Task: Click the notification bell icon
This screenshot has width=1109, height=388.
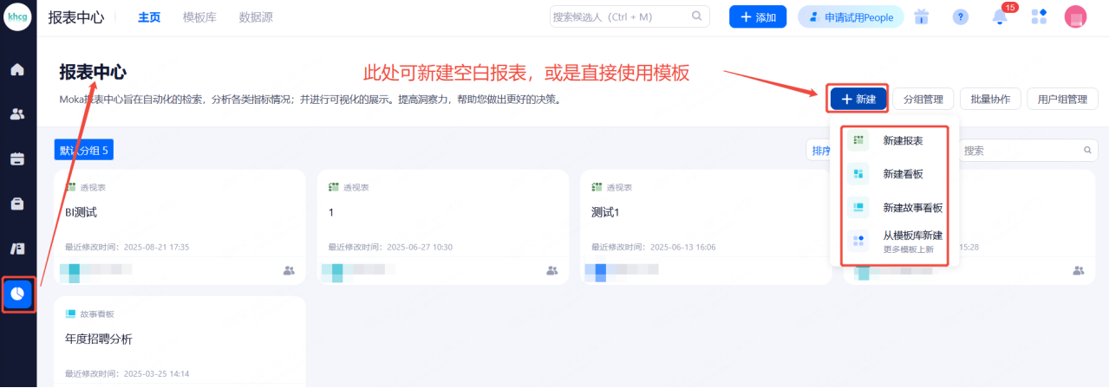Action: (x=1000, y=17)
